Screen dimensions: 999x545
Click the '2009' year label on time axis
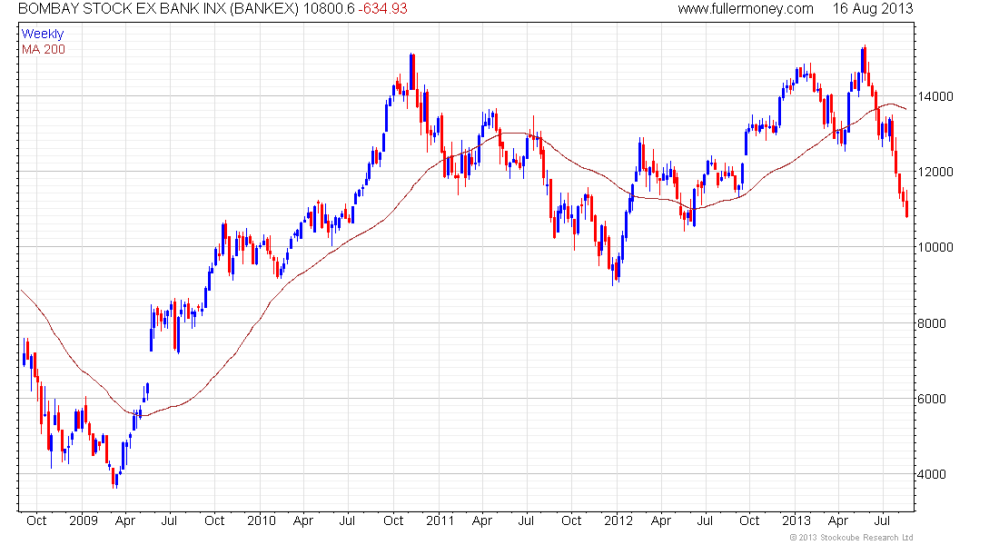tap(84, 520)
